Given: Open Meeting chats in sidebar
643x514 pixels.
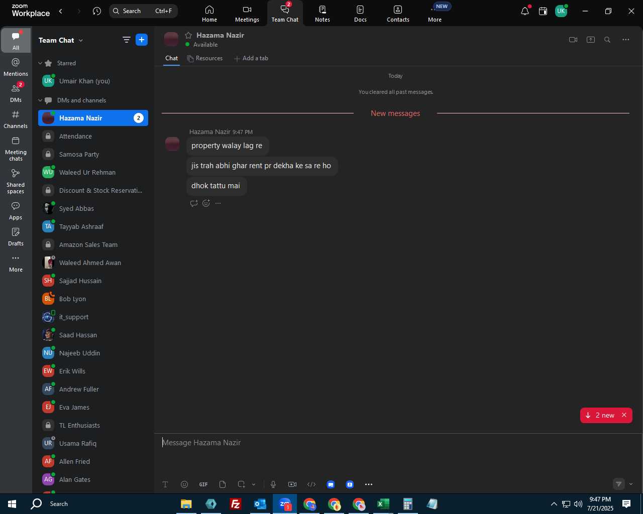Looking at the screenshot, I should 16,149.
